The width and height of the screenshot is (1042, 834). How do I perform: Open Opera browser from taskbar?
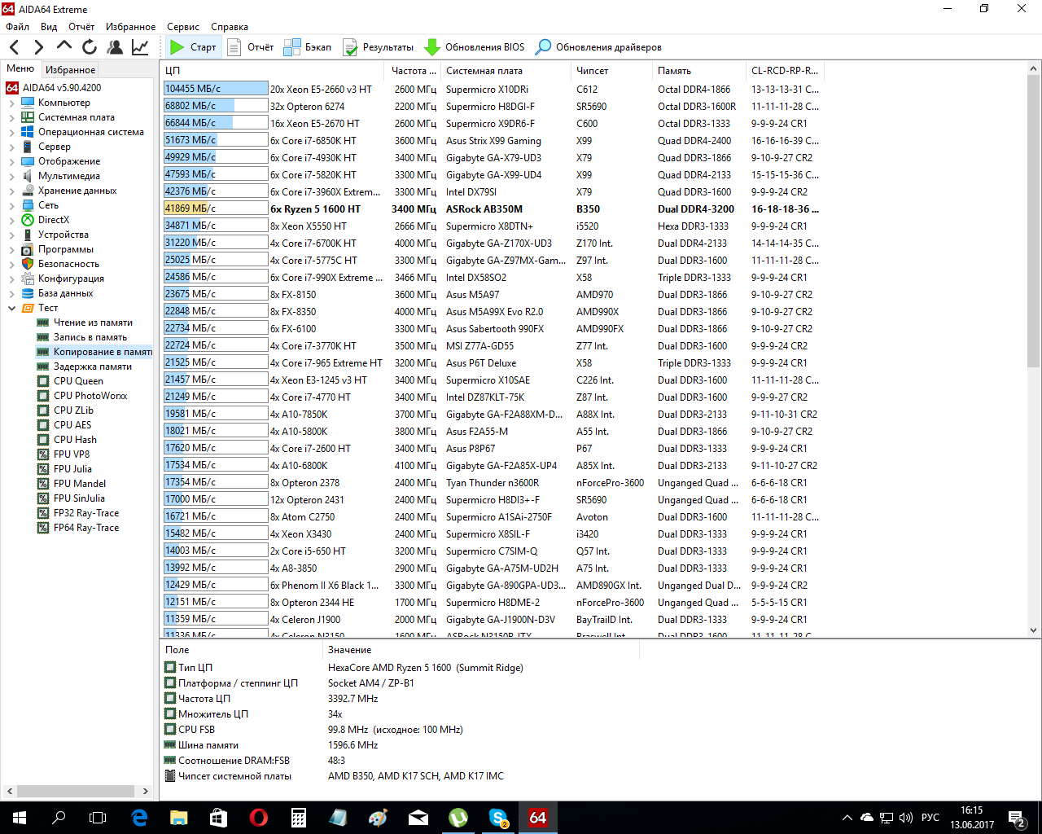[259, 818]
